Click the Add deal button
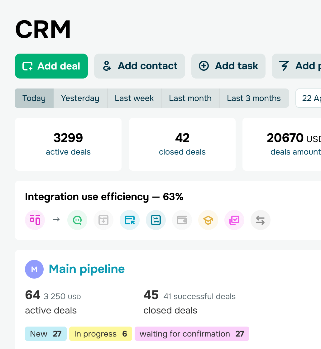321x349 pixels. point(51,66)
